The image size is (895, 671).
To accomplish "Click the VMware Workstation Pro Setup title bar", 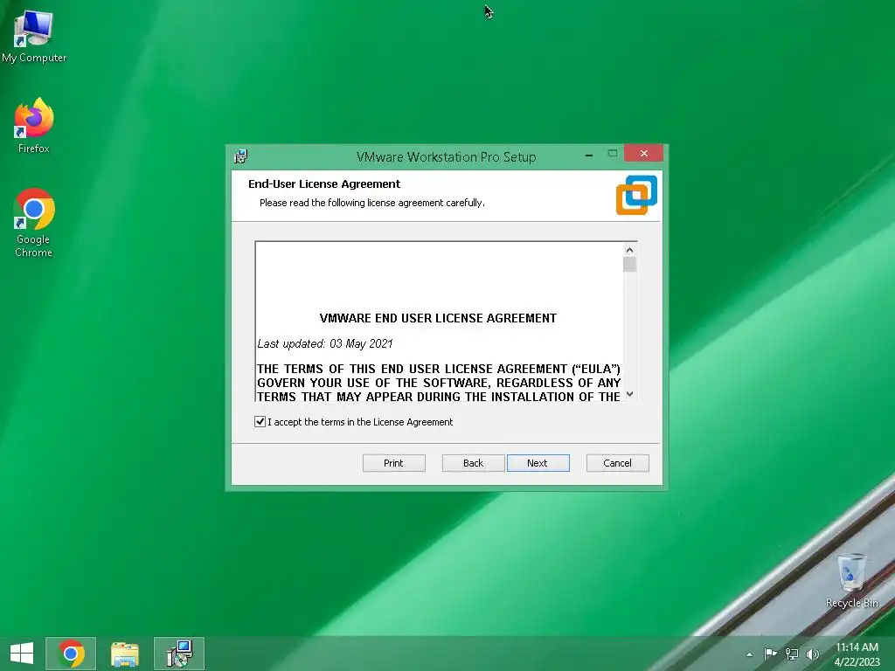I will pyautogui.click(x=446, y=157).
